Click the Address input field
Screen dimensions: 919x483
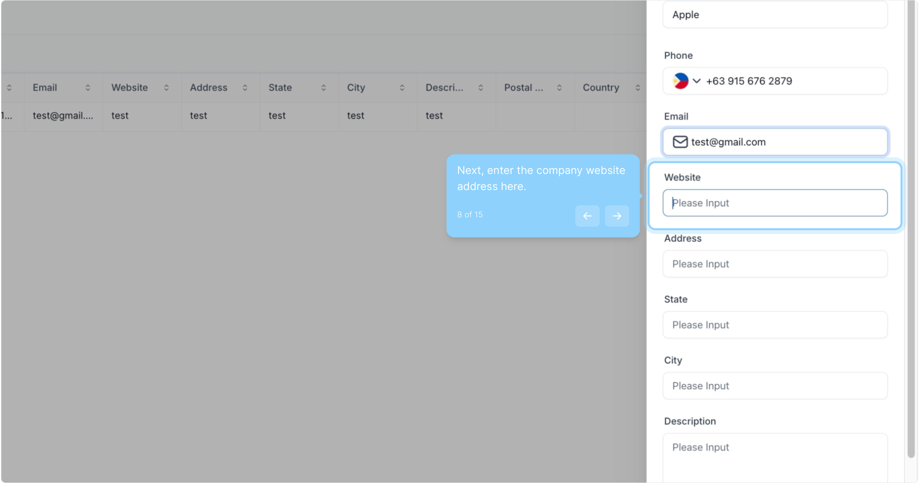(x=774, y=264)
